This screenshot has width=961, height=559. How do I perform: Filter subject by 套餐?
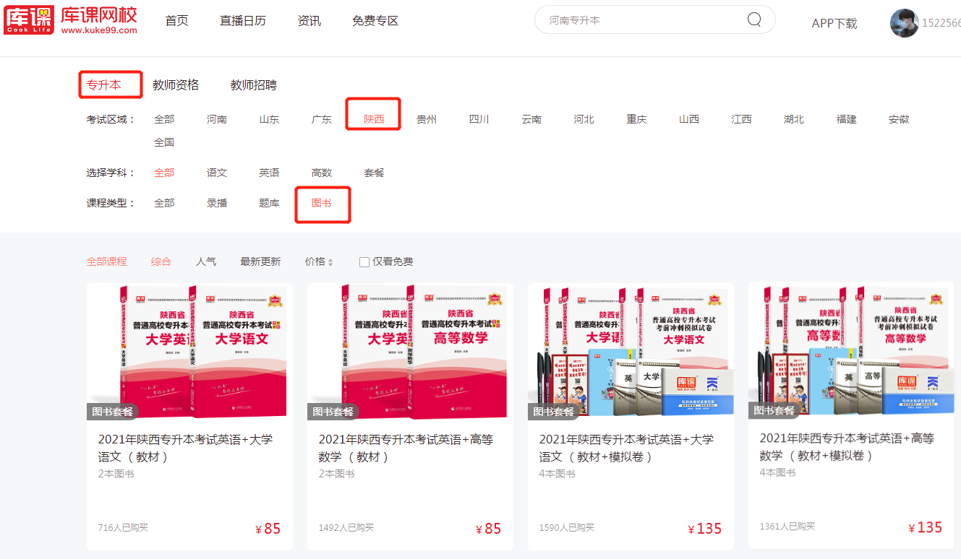374,173
